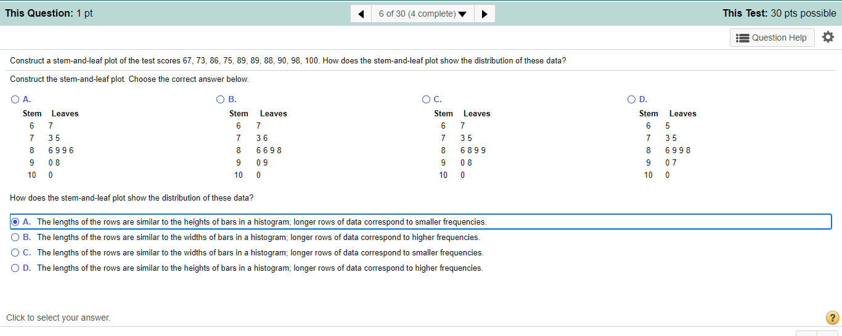Viewport: 842px width, 336px height.
Task: Click the yellow help question mark icon
Action: [832, 318]
